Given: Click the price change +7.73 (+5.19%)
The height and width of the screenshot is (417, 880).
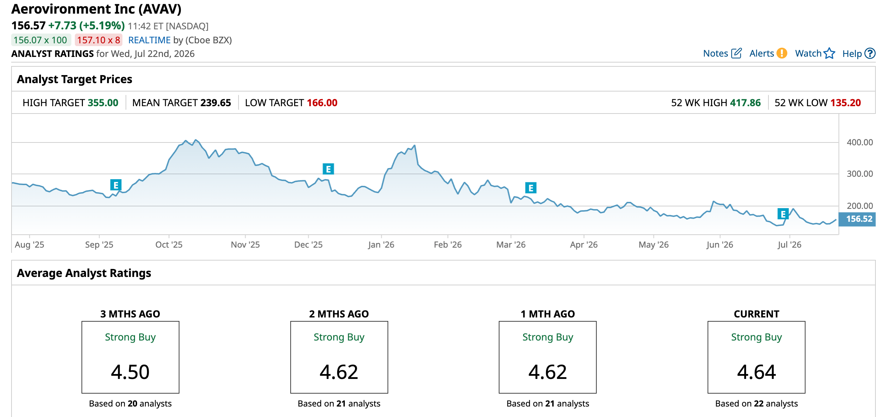Looking at the screenshot, I should coord(86,25).
